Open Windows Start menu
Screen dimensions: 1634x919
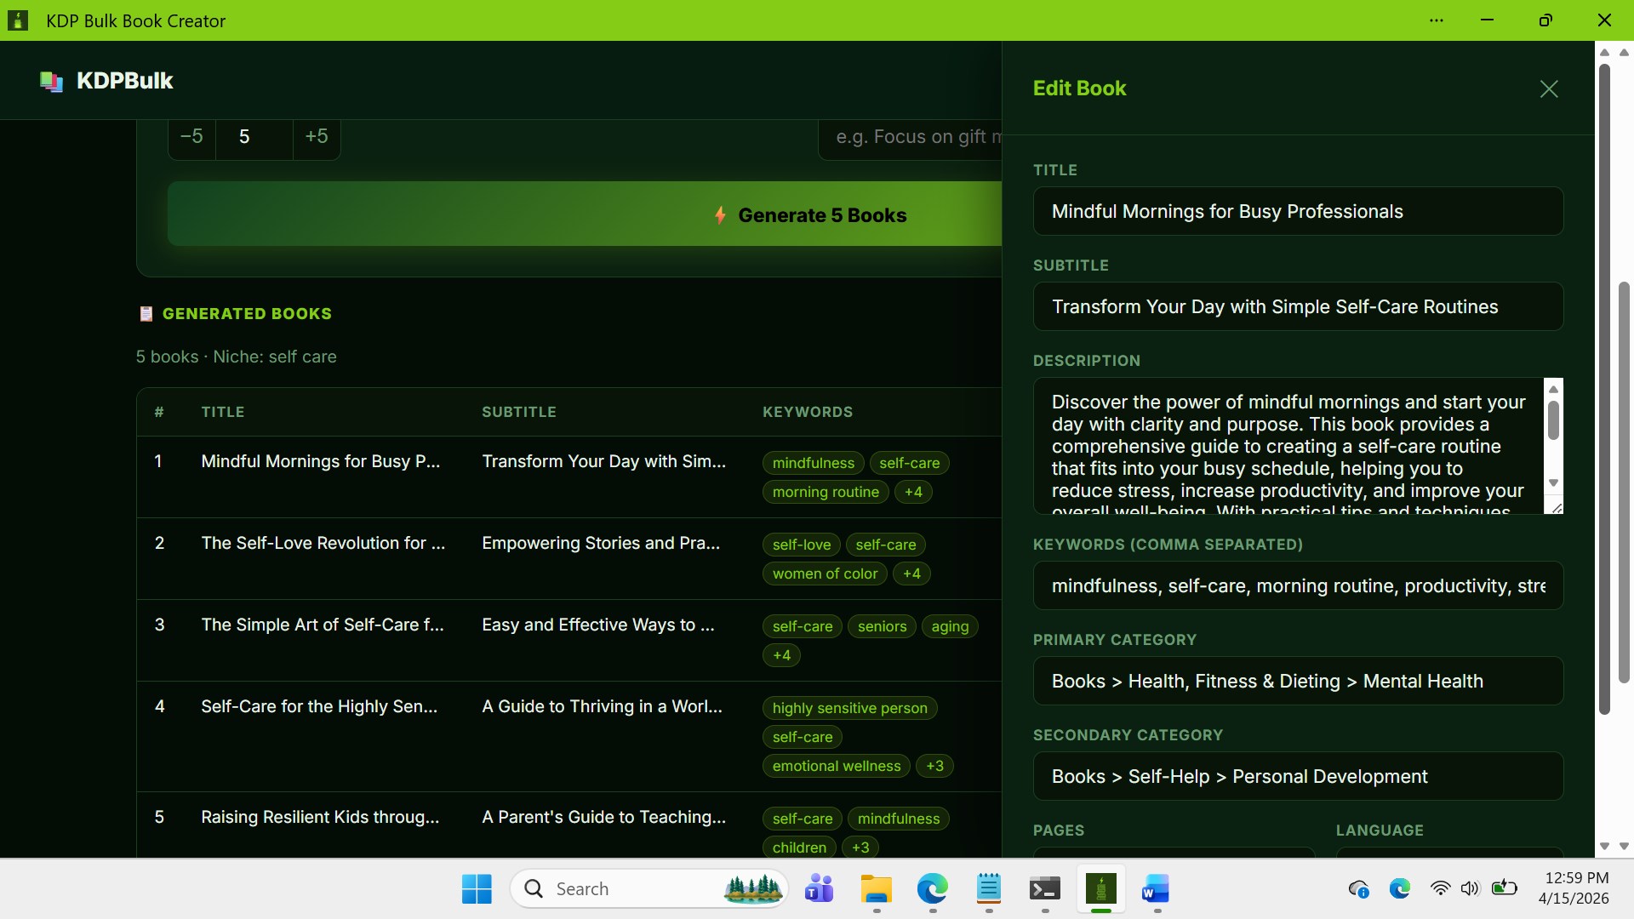(x=477, y=889)
